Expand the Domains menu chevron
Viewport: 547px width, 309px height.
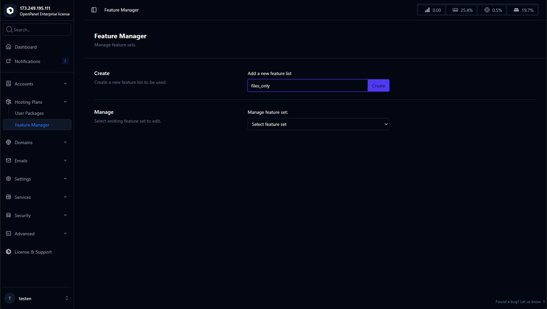pyautogui.click(x=65, y=143)
